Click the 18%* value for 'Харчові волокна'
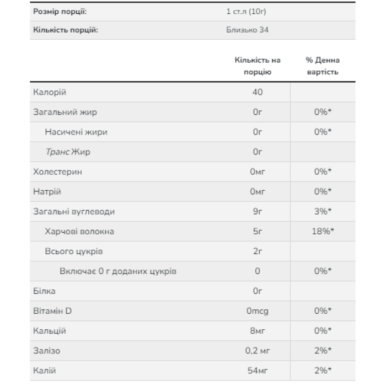Viewport: 386px width, 386px height. click(323, 231)
